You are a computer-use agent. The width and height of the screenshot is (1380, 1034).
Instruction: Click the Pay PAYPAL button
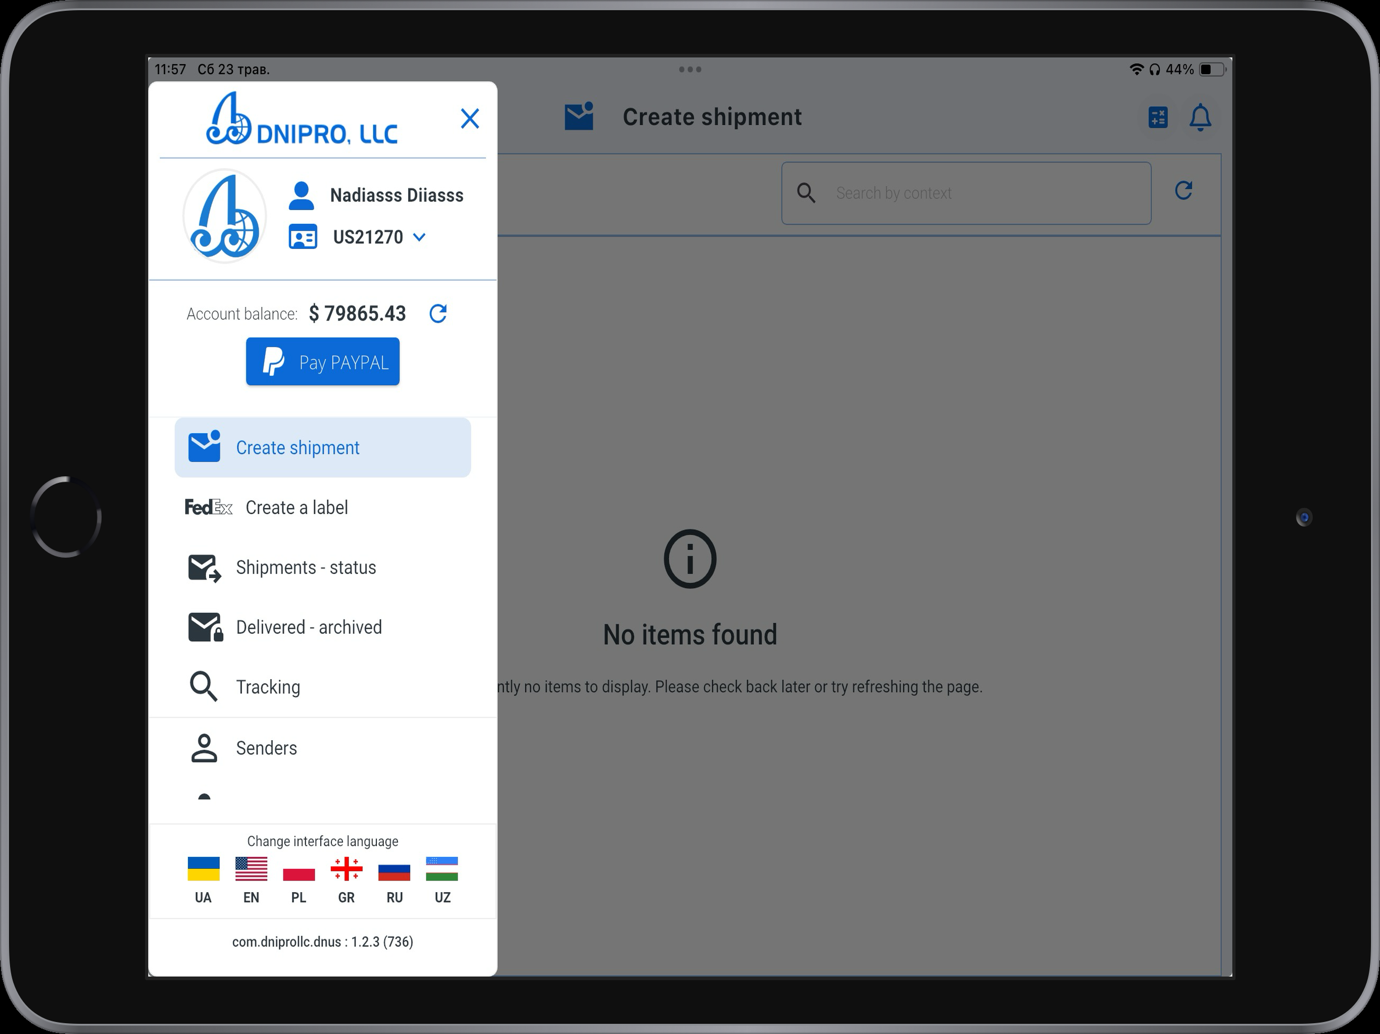tap(323, 361)
